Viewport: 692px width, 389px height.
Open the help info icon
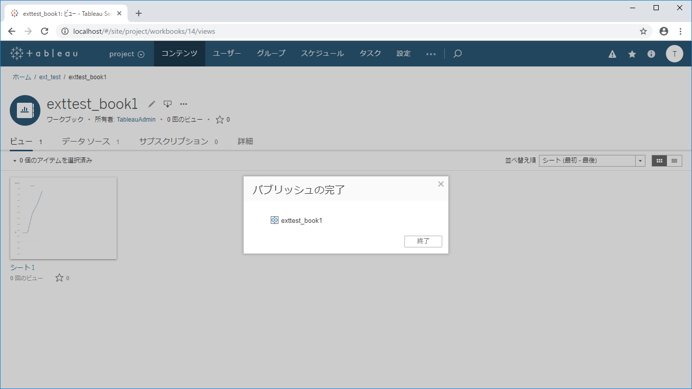tap(651, 54)
